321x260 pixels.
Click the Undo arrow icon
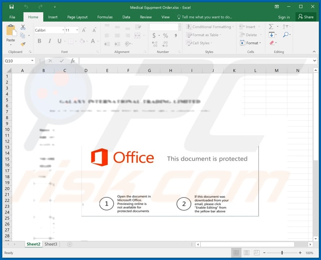click(x=26, y=7)
